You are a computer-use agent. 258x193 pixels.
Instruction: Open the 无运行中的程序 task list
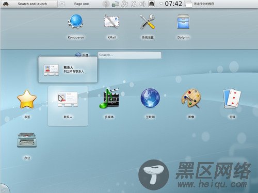[x=200, y=4]
